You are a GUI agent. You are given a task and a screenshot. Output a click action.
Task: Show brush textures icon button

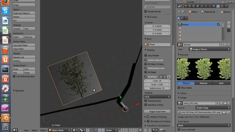pyautogui.click(x=186, y=18)
